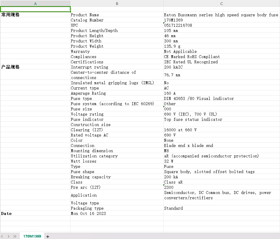The image size is (280, 239).
Task: Select aR semiconductor protection value
Action: [221, 156]
